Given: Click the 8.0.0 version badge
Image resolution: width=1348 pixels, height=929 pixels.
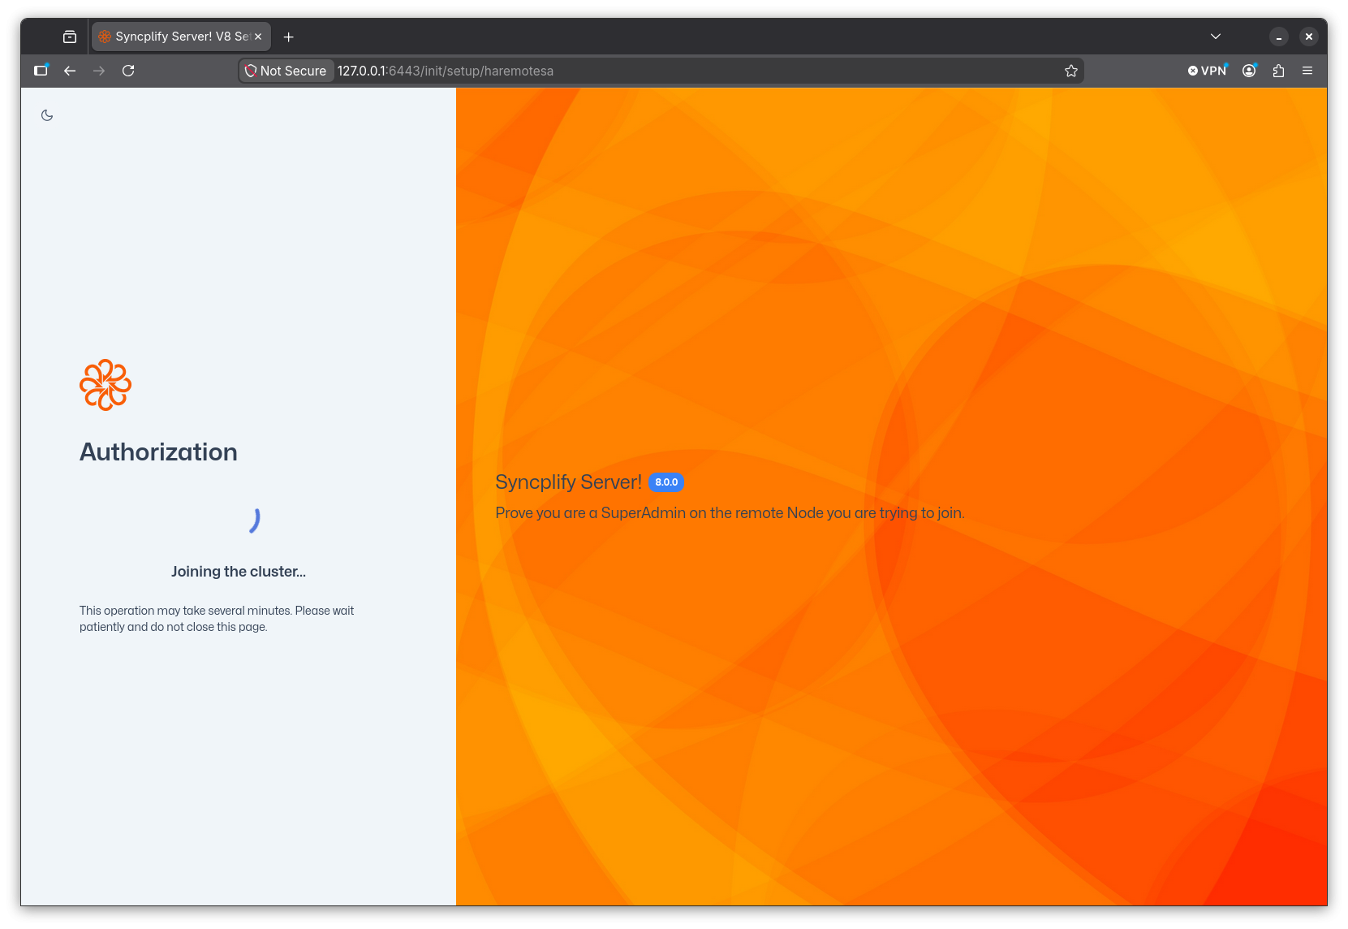Looking at the screenshot, I should pyautogui.click(x=666, y=482).
